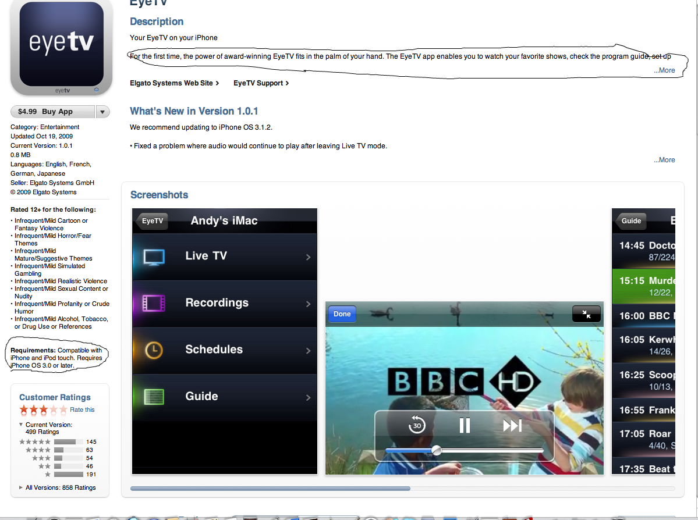
Task: Click the Customer Ratings heading
Action: [55, 397]
